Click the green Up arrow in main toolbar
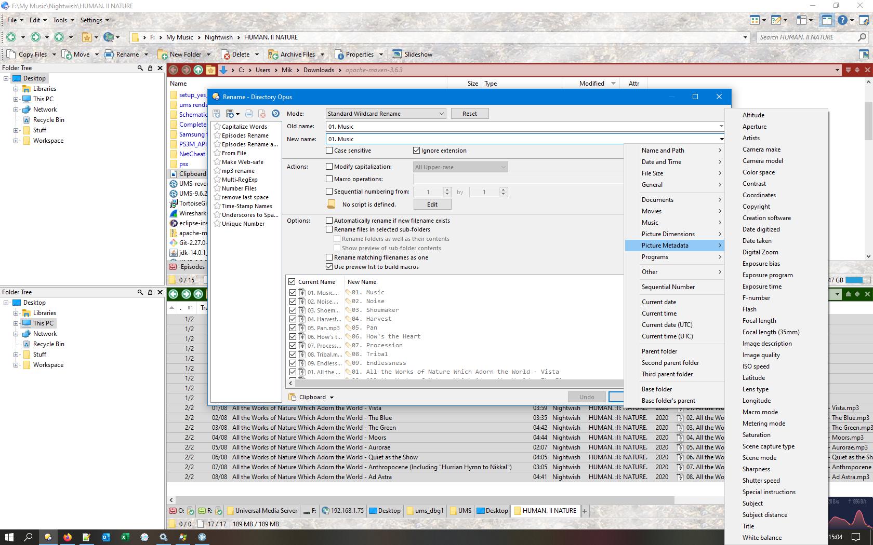Viewport: 873px width, 545px height. [x=59, y=37]
